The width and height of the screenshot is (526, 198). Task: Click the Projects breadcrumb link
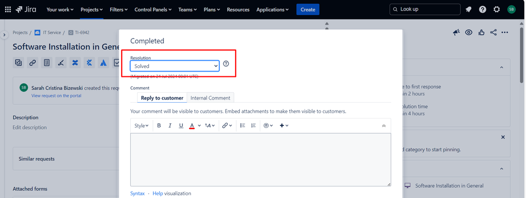click(20, 33)
